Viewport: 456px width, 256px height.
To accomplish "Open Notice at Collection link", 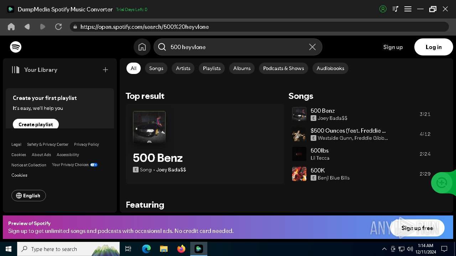I will (x=29, y=165).
